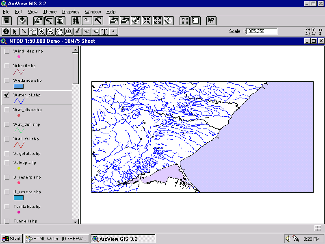325x244 pixels.
Task: Click the Scale input field
Action: coord(262,31)
